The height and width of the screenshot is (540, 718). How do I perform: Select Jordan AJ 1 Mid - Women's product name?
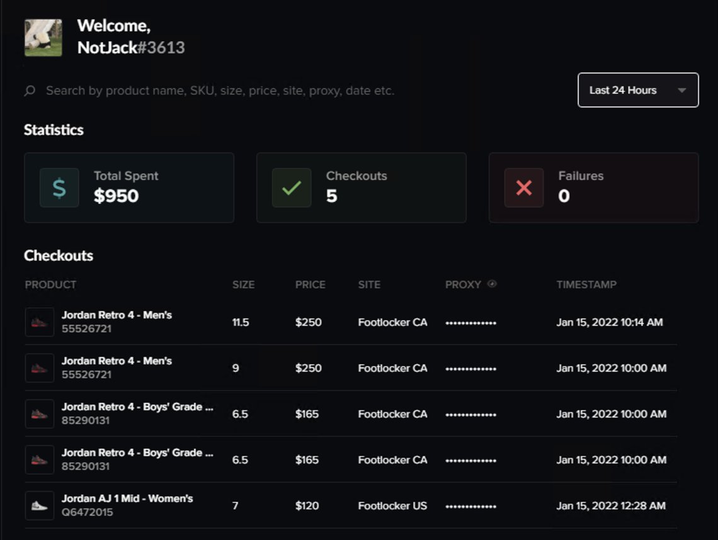click(127, 498)
